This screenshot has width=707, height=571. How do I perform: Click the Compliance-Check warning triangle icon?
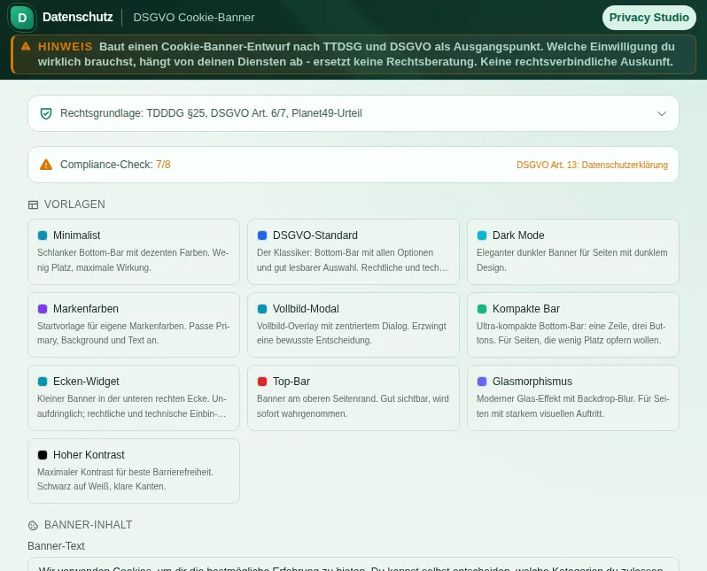(x=46, y=165)
